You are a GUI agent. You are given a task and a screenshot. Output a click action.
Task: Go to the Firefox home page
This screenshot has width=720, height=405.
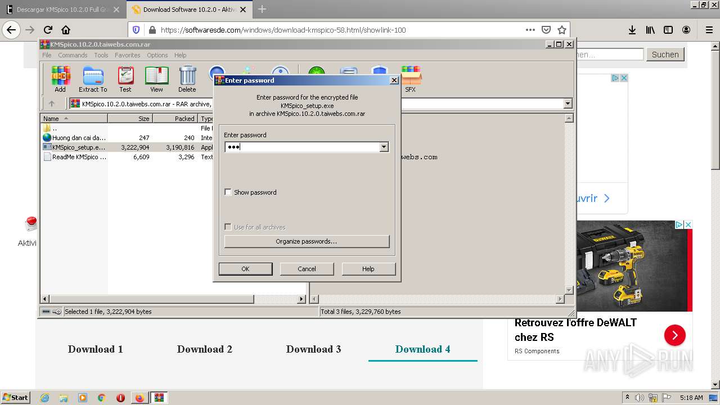point(66,30)
